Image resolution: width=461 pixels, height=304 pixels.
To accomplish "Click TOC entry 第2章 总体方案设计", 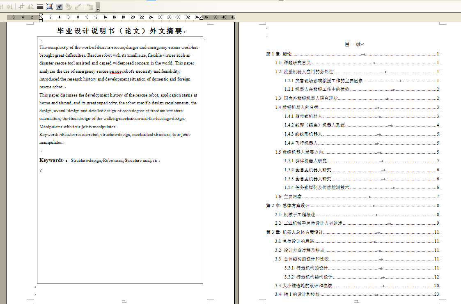I will [353, 205].
